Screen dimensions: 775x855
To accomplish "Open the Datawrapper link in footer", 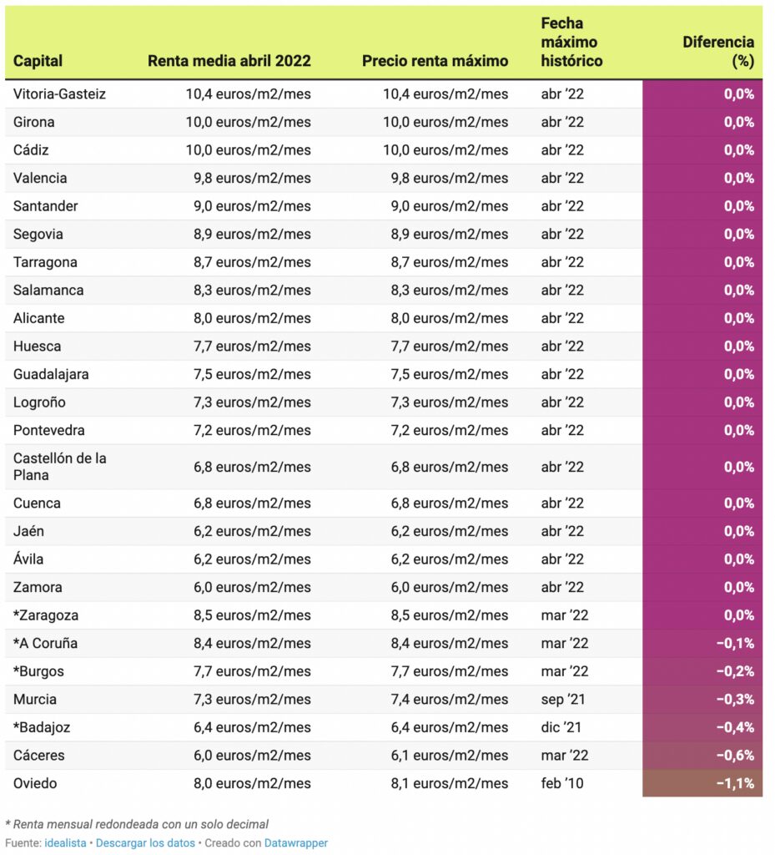I will pos(296,843).
